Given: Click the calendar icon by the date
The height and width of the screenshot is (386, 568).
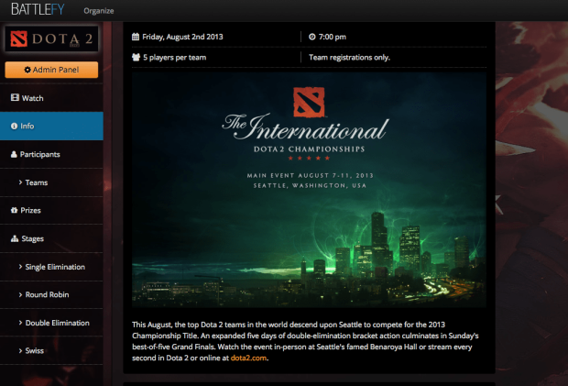Looking at the screenshot, I should point(136,37).
